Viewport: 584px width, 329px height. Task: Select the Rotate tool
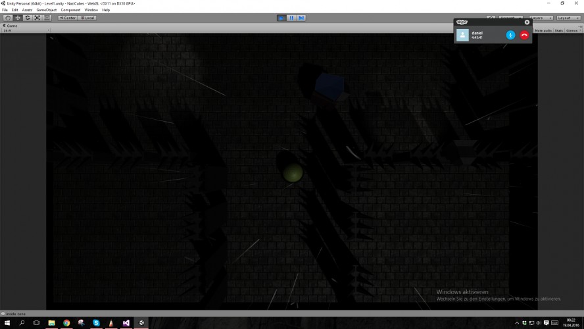[x=27, y=18]
